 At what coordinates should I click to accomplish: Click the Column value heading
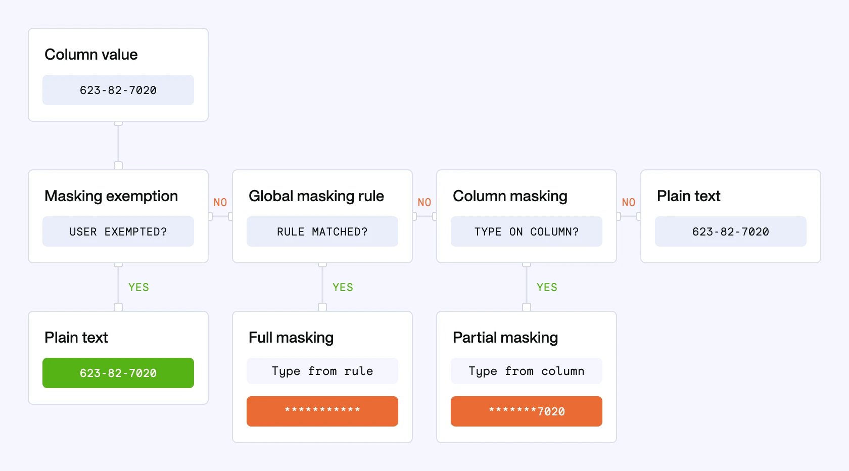(x=91, y=55)
